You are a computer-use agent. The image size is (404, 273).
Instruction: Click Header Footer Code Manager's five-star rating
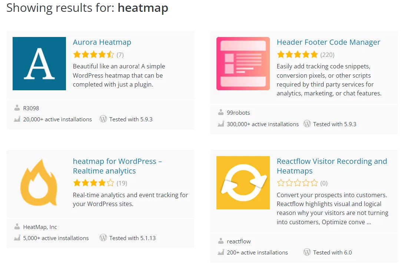pyautogui.click(x=297, y=55)
